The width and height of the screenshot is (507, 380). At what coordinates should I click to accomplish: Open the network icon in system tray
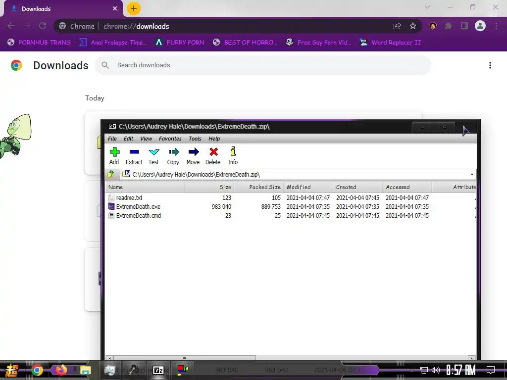[x=424, y=370]
